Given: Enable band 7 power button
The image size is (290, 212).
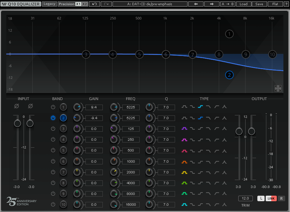Looking at the screenshot, I should [x=53, y=172].
